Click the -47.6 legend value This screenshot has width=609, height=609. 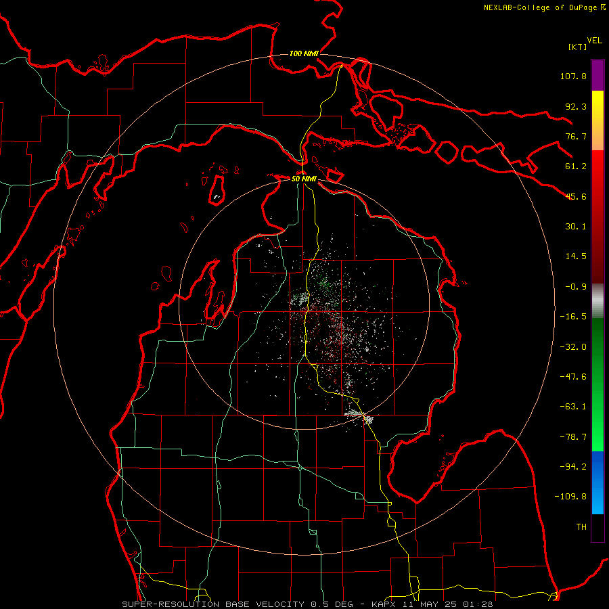click(573, 377)
